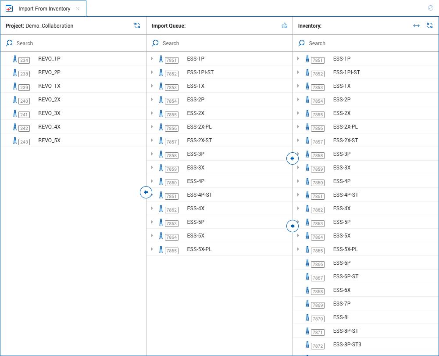
Task: Clear the Import Queue with broom icon
Action: 285,26
